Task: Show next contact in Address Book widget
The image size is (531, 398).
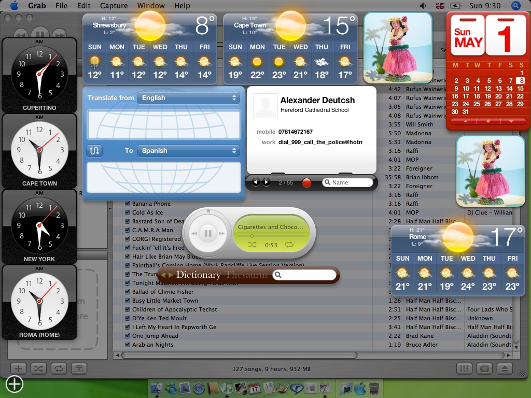Action: [266, 182]
